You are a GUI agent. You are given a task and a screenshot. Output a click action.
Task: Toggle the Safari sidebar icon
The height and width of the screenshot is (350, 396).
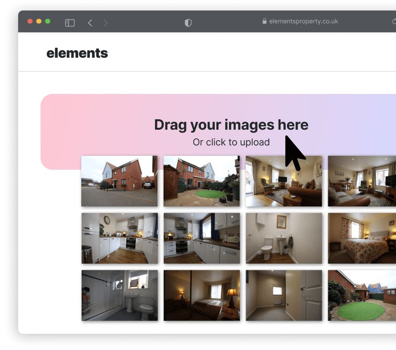(x=70, y=23)
